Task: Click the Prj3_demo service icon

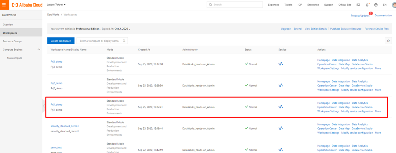Action: (281, 64)
